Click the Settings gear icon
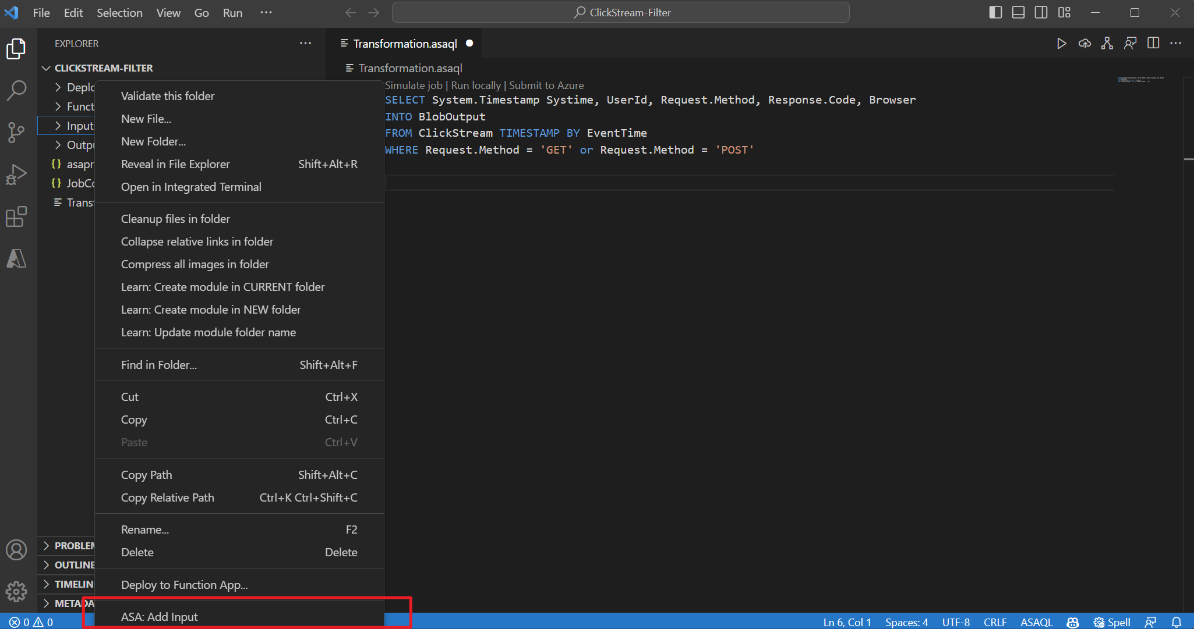This screenshot has width=1194, height=629. pos(16,591)
